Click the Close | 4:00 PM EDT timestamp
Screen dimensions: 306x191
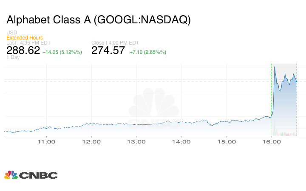[115, 43]
